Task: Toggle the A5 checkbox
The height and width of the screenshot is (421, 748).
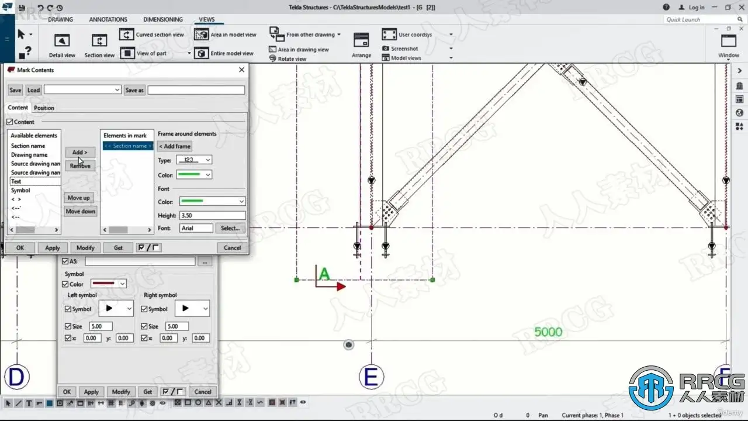Action: tap(65, 261)
